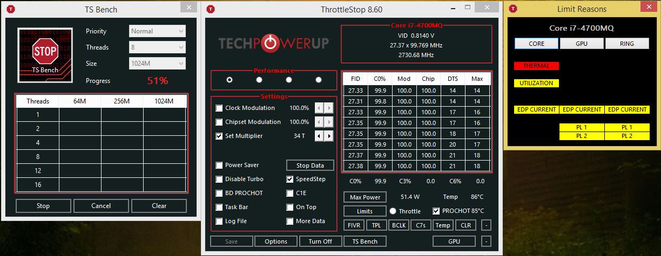This screenshot has height=256, width=661.
Task: Enable Power Saver option
Action: click(219, 165)
